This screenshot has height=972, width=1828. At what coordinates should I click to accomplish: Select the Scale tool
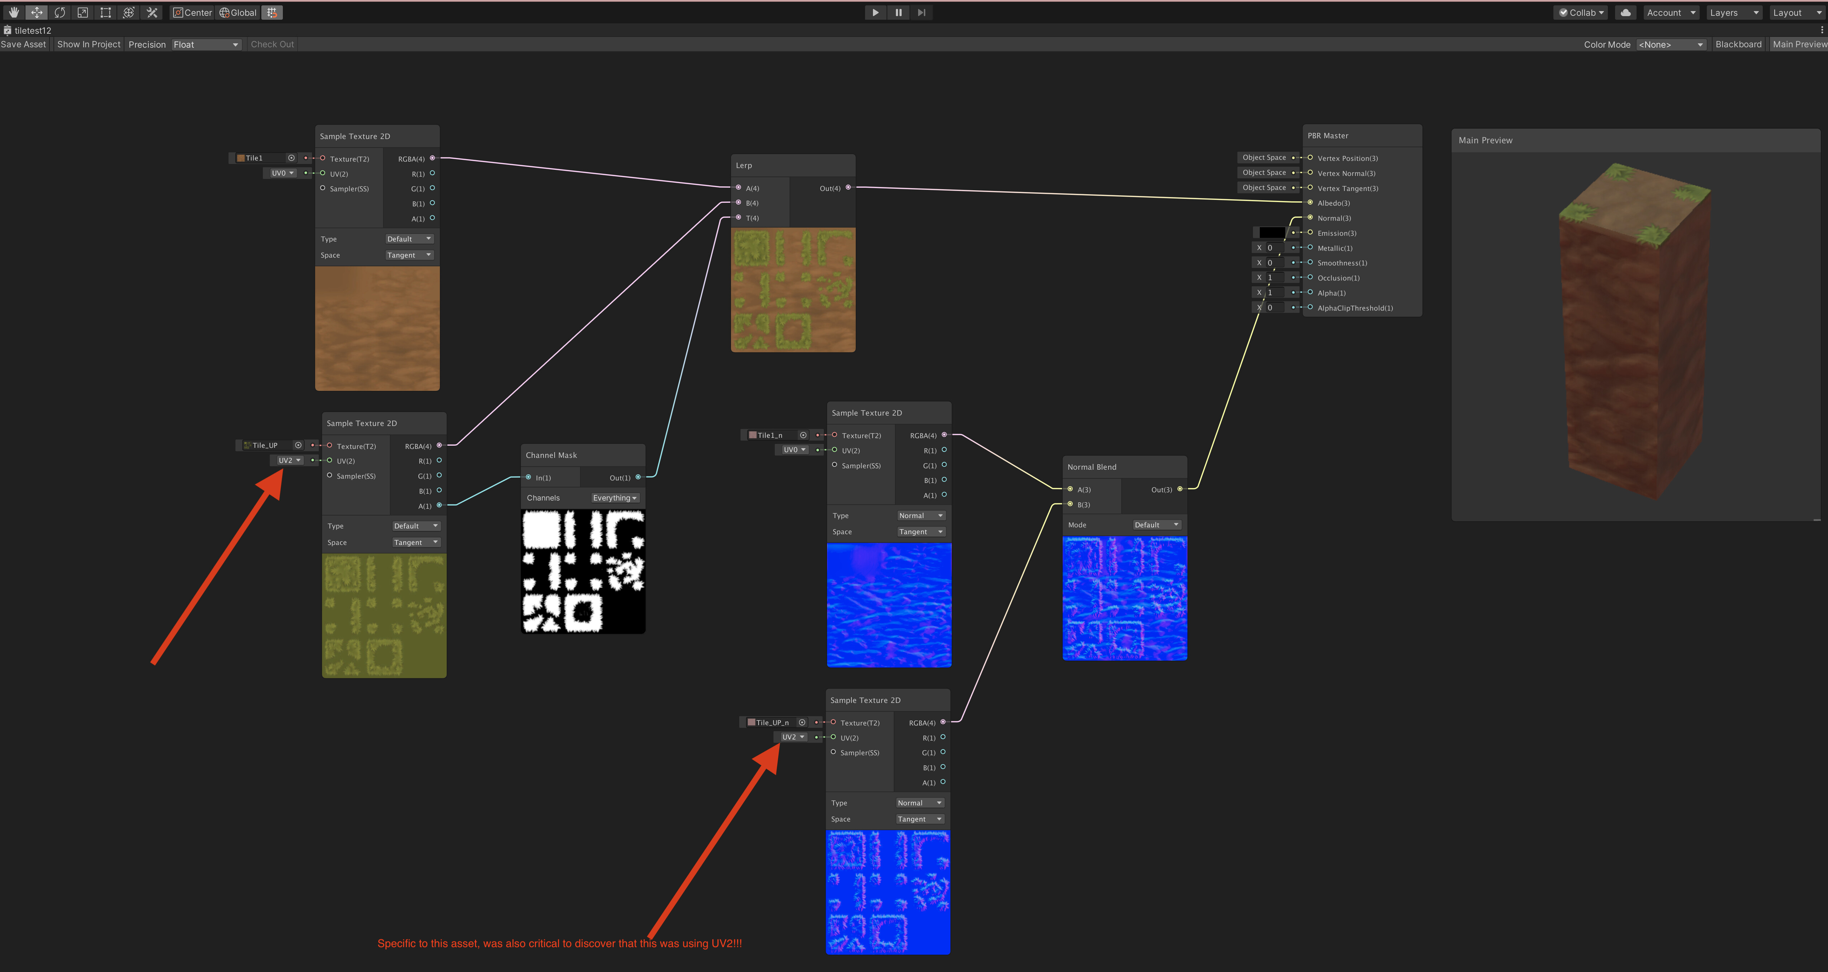tap(82, 12)
